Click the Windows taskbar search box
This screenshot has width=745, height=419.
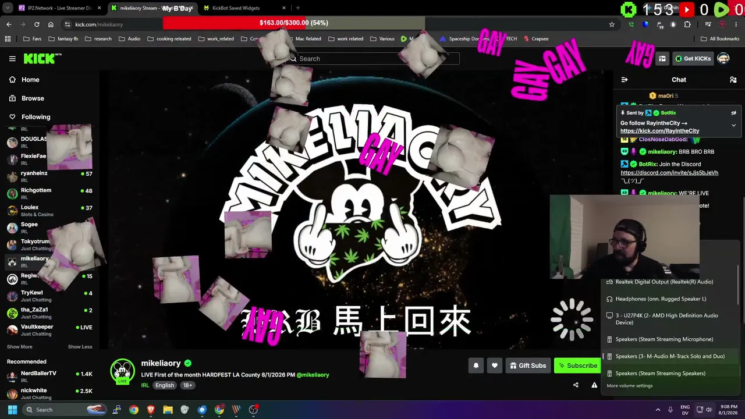(x=65, y=410)
